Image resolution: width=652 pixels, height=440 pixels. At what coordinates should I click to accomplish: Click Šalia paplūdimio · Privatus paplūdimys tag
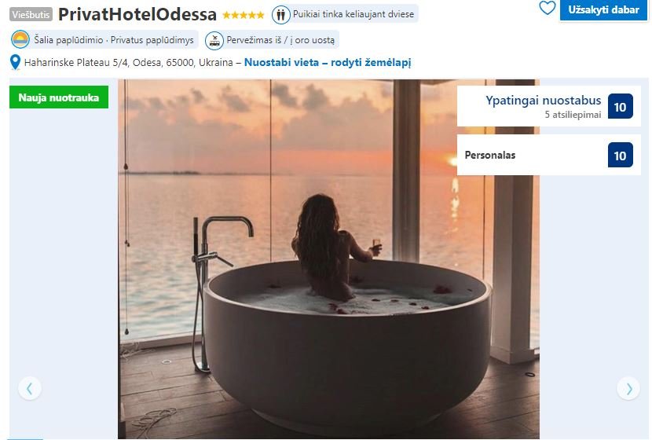(x=104, y=40)
